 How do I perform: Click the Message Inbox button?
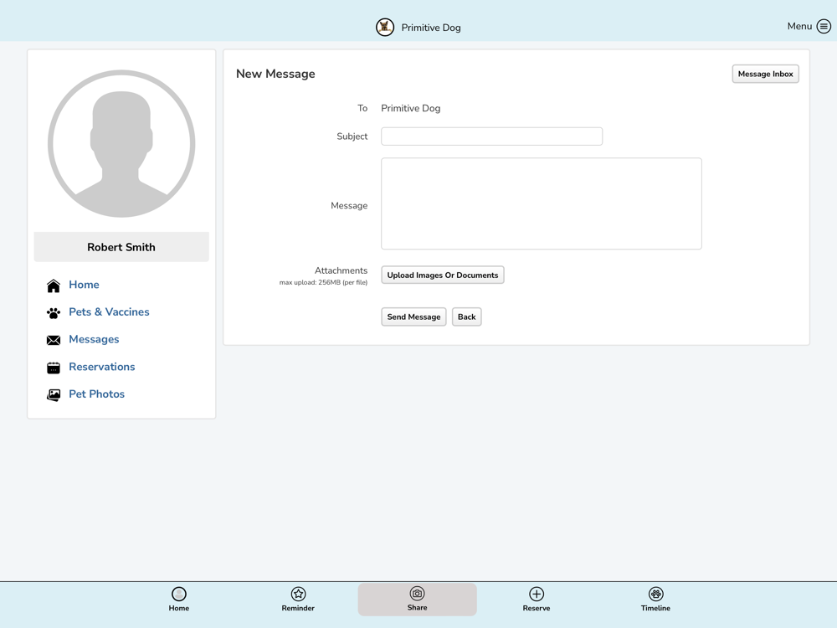[x=766, y=74]
